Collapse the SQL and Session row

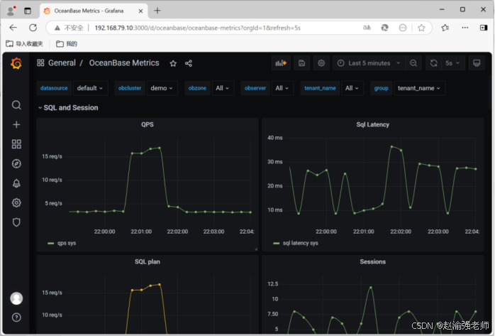(68, 108)
